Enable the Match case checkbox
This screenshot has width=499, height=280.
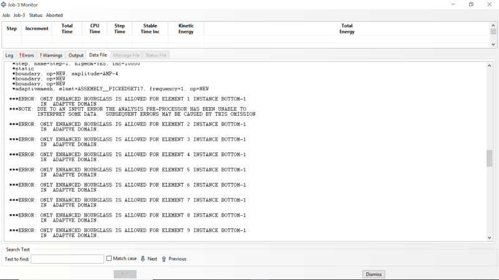[109, 258]
